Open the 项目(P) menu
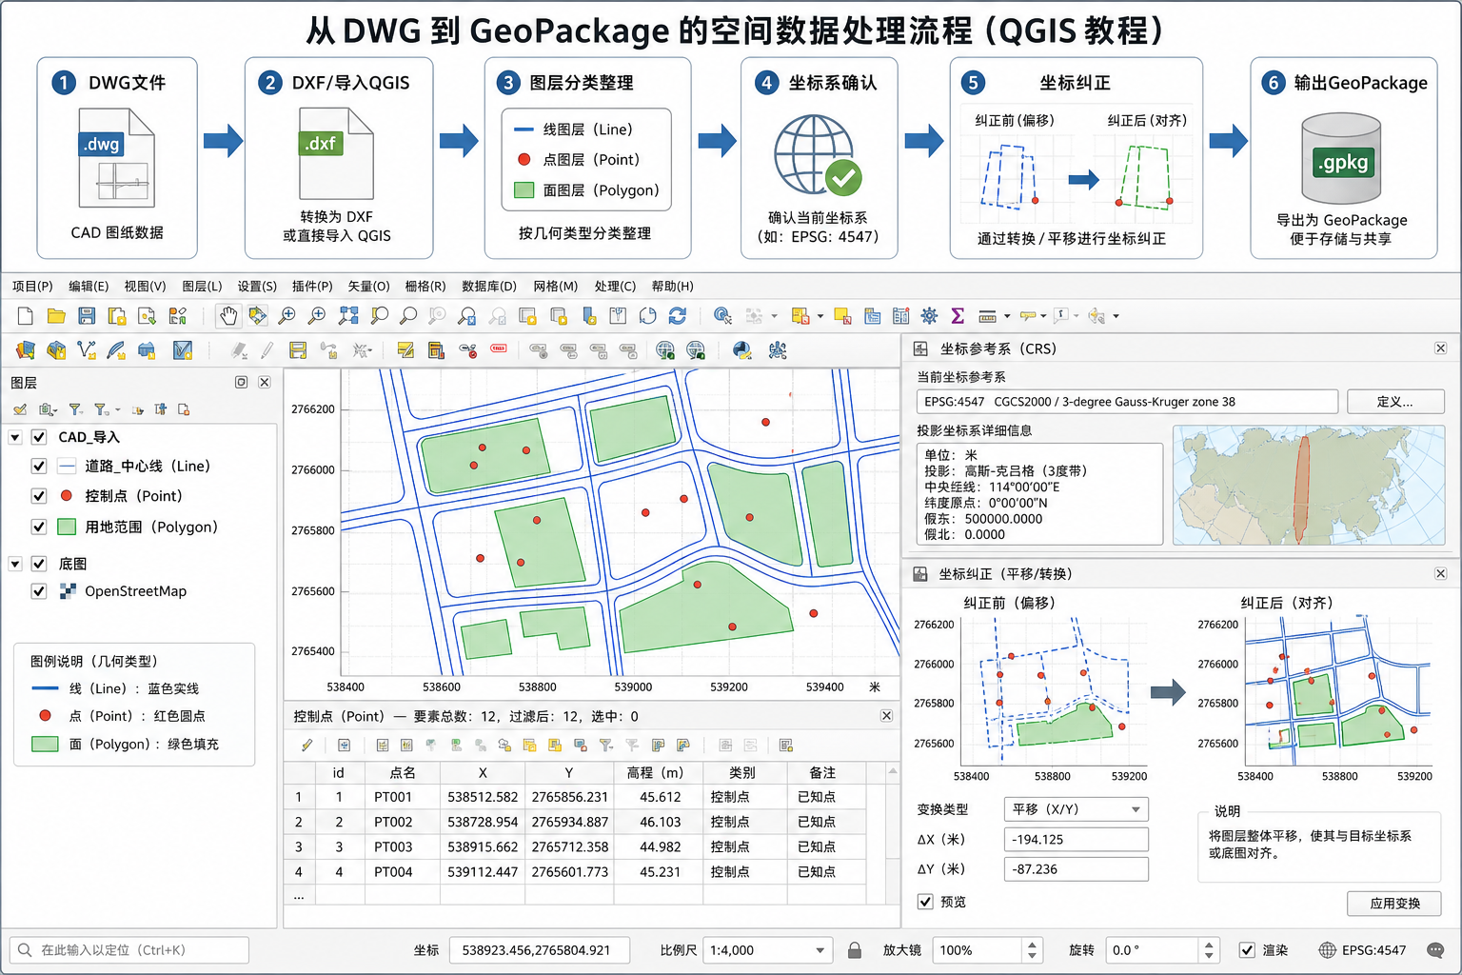Image resolution: width=1462 pixels, height=975 pixels. [x=32, y=287]
